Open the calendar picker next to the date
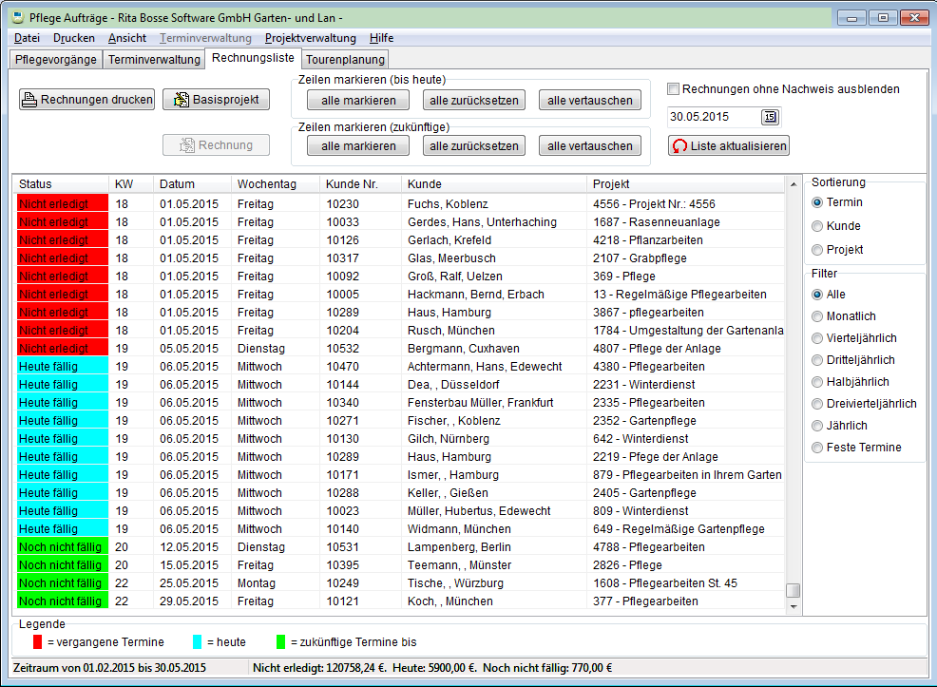The width and height of the screenshot is (937, 687). (770, 117)
